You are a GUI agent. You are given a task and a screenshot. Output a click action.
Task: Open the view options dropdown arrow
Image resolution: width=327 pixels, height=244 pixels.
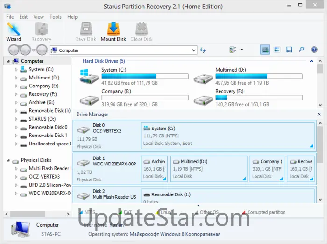tap(242, 50)
